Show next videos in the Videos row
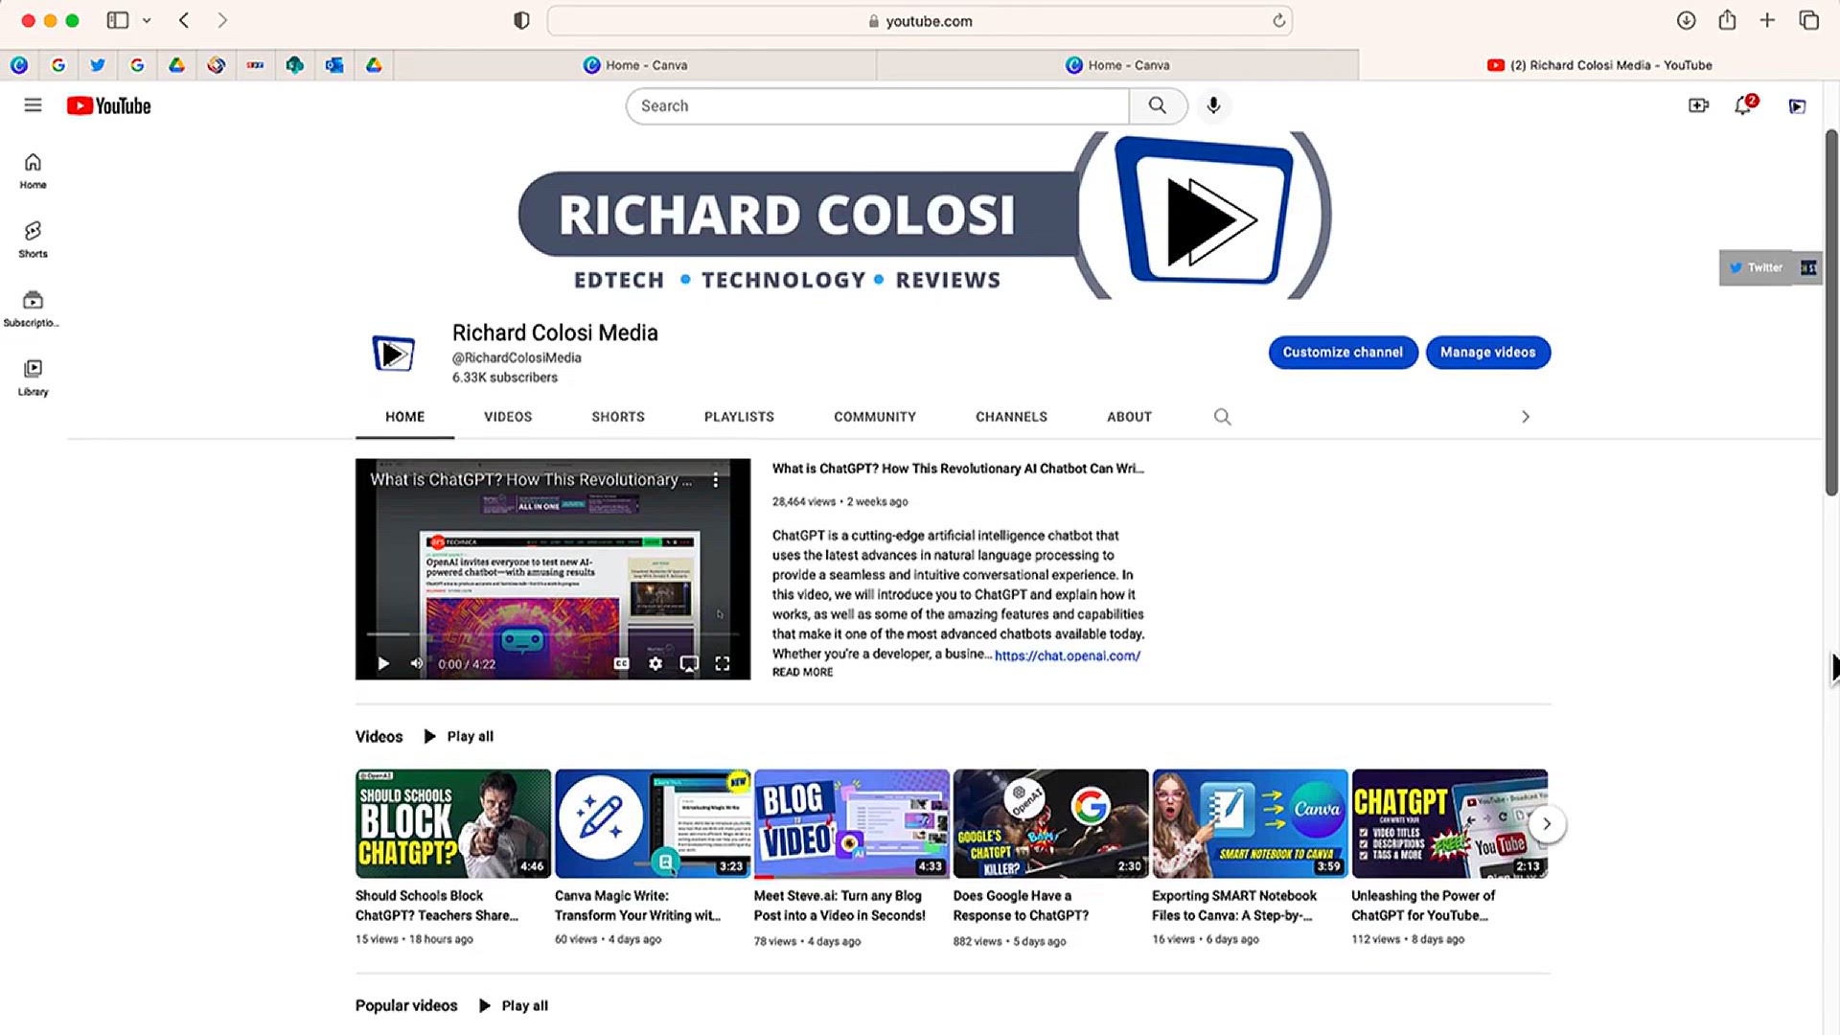This screenshot has height=1035, width=1840. click(1546, 824)
